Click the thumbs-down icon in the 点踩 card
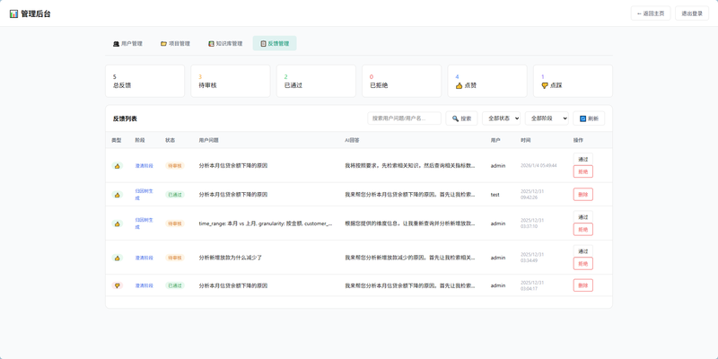 point(545,85)
